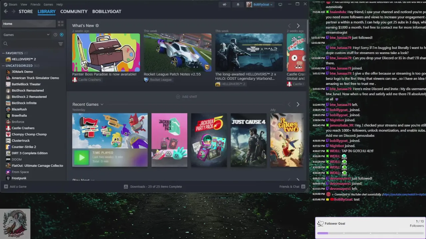Open Steam announcements megaphone icon
The width and height of the screenshot is (426, 239).
pyautogui.click(x=225, y=4)
